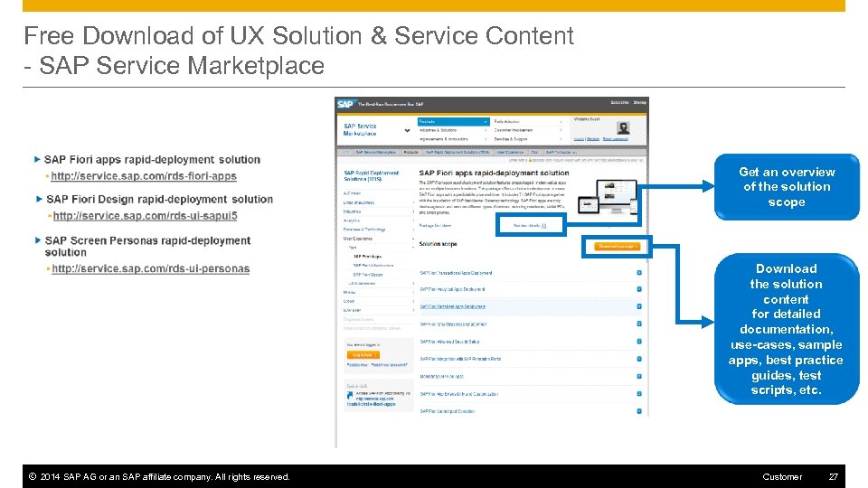The height and width of the screenshot is (488, 868).
Task: Open SAP Fiori Integration with Enterprise Portal
Action: point(460,359)
